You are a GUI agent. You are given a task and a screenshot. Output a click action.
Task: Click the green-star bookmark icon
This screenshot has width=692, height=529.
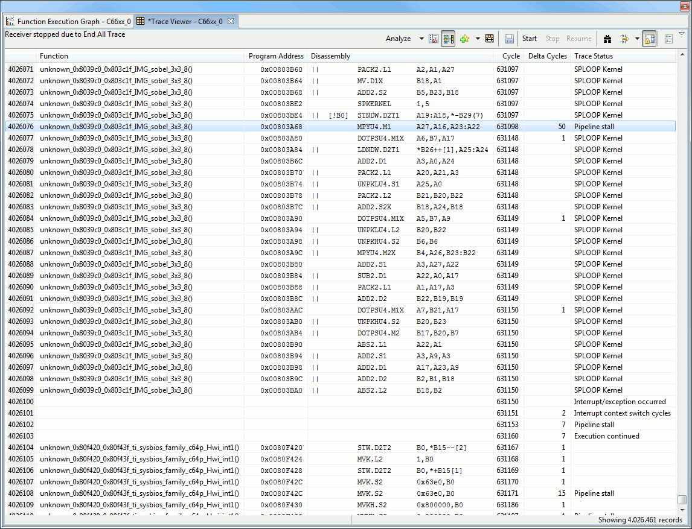click(x=464, y=39)
